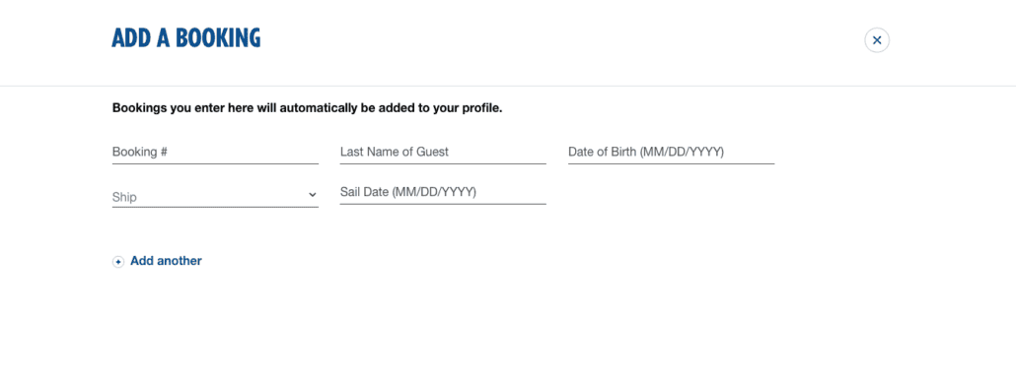Click the 'Bookings you enter here' notice text
The height and width of the screenshot is (380, 1016).
pyautogui.click(x=307, y=108)
